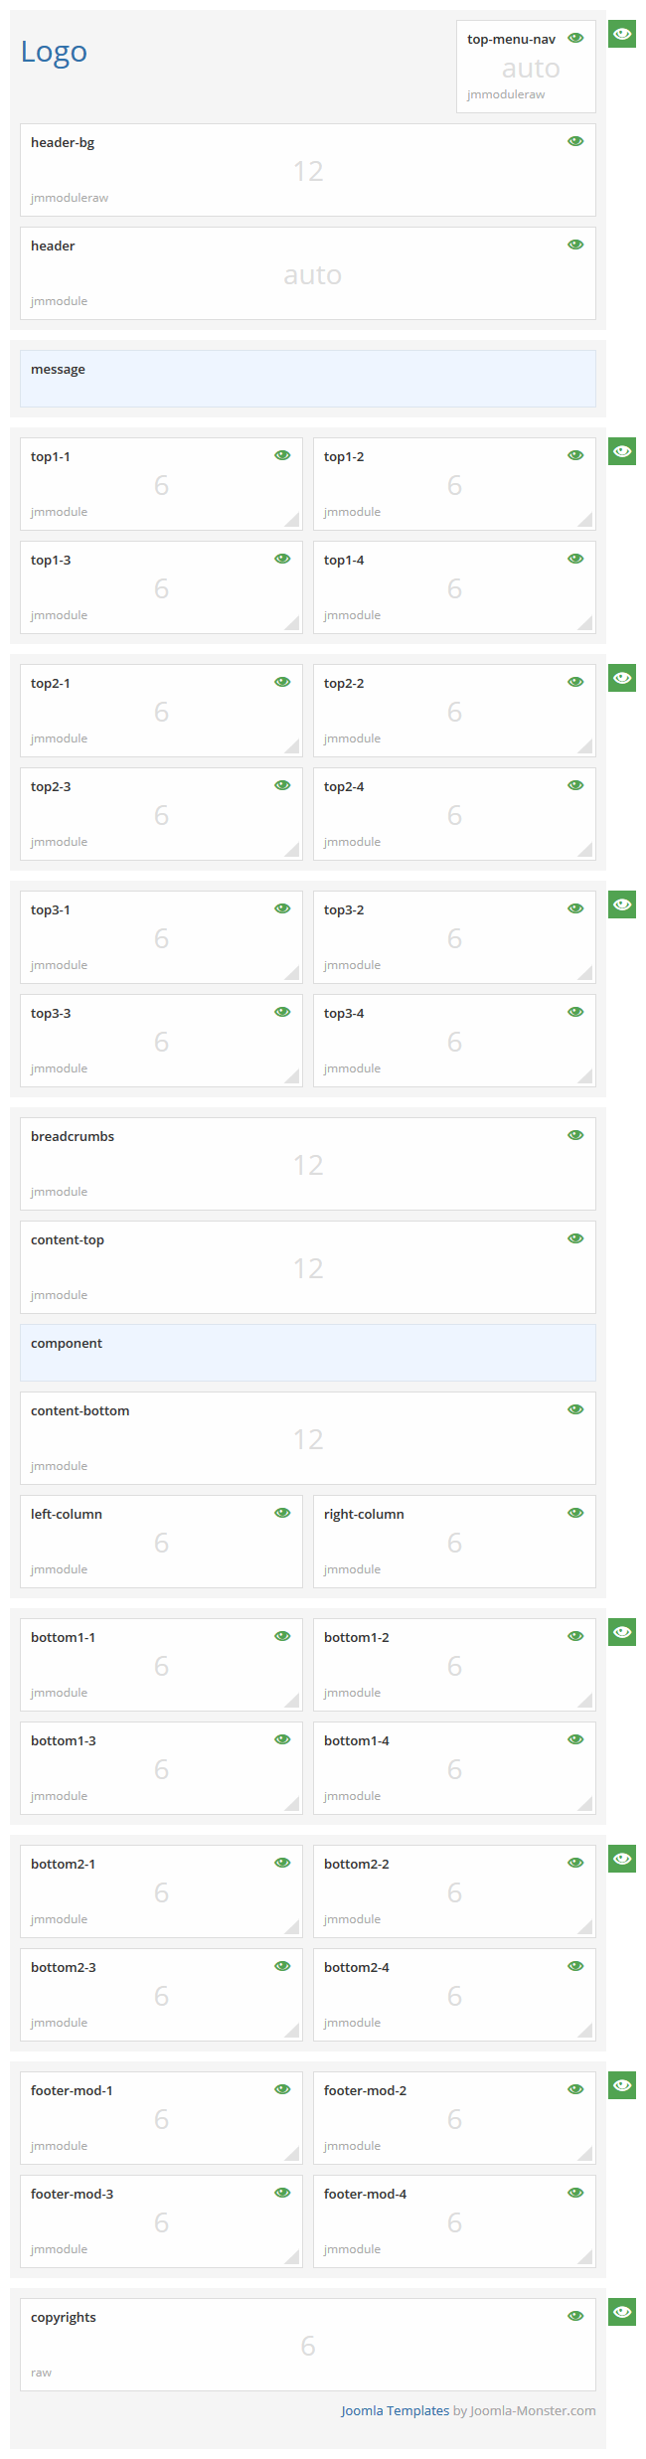
Task: Click the green eye button beside the top3 row
Action: pyautogui.click(x=622, y=904)
